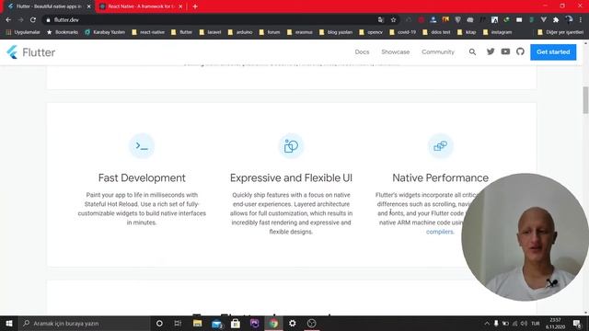Expand the laravel bookmark folder
589x331 pixels.
click(210, 32)
